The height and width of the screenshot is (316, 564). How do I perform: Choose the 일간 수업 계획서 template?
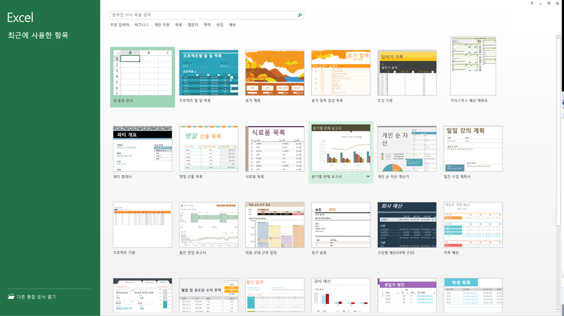click(473, 149)
